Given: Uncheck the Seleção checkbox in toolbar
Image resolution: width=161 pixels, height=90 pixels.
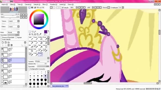Looking at the screenshot, I should coord(63,7).
